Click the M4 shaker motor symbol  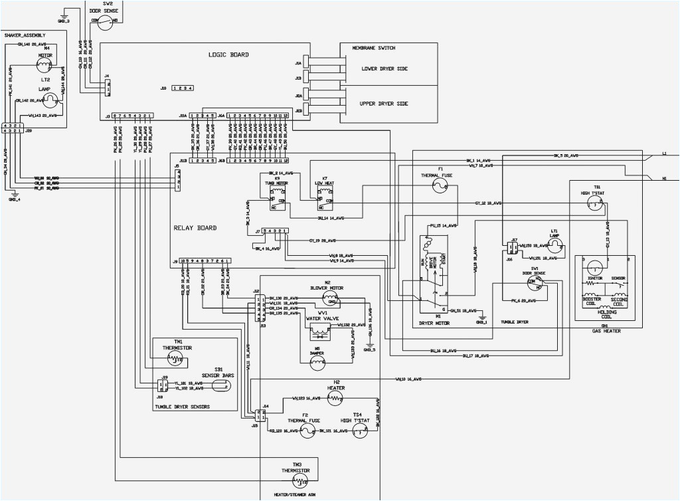point(47,65)
